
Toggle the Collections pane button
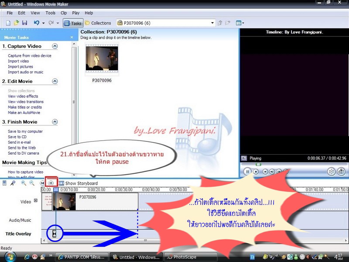point(98,23)
